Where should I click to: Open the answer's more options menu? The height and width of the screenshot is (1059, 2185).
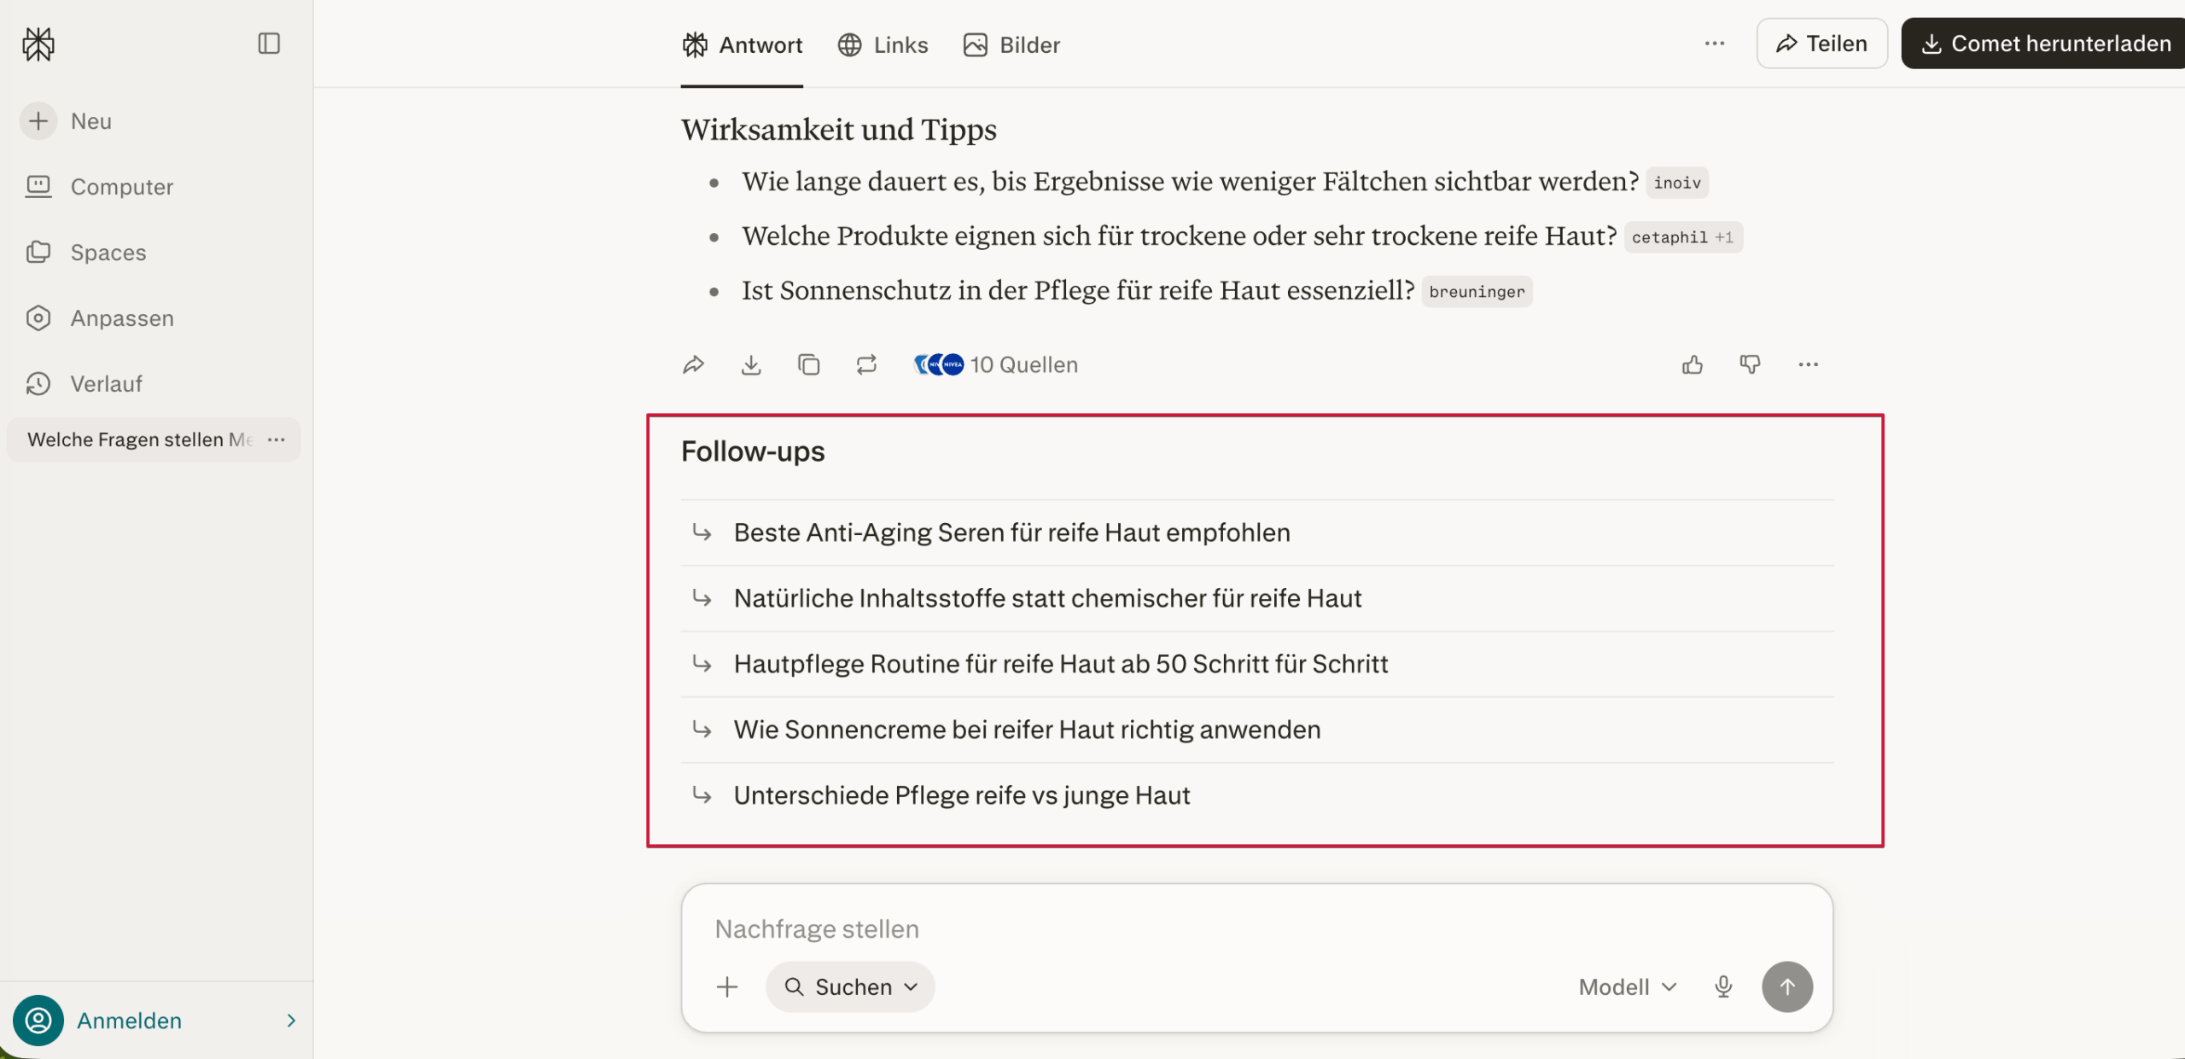(x=1808, y=365)
